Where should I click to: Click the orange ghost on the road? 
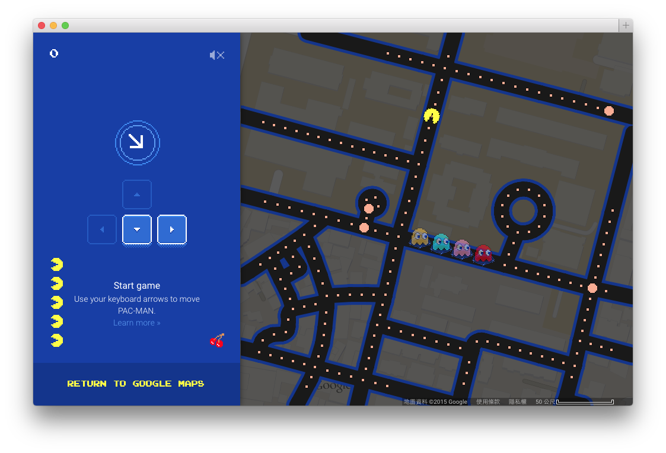(x=420, y=237)
